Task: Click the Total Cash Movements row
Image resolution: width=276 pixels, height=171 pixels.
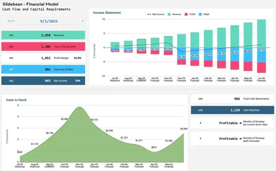Action: click(x=232, y=99)
